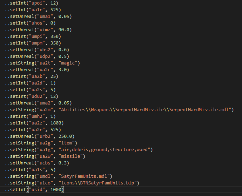Click the "umh2" key string
Screen dimensions: 242x196
[37, 116]
